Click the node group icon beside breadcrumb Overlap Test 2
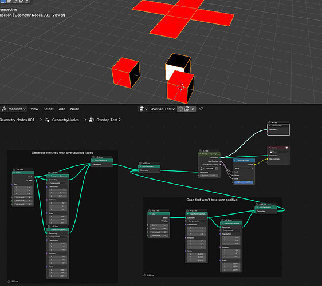Viewport: 322px width, 286px height. [x=92, y=120]
